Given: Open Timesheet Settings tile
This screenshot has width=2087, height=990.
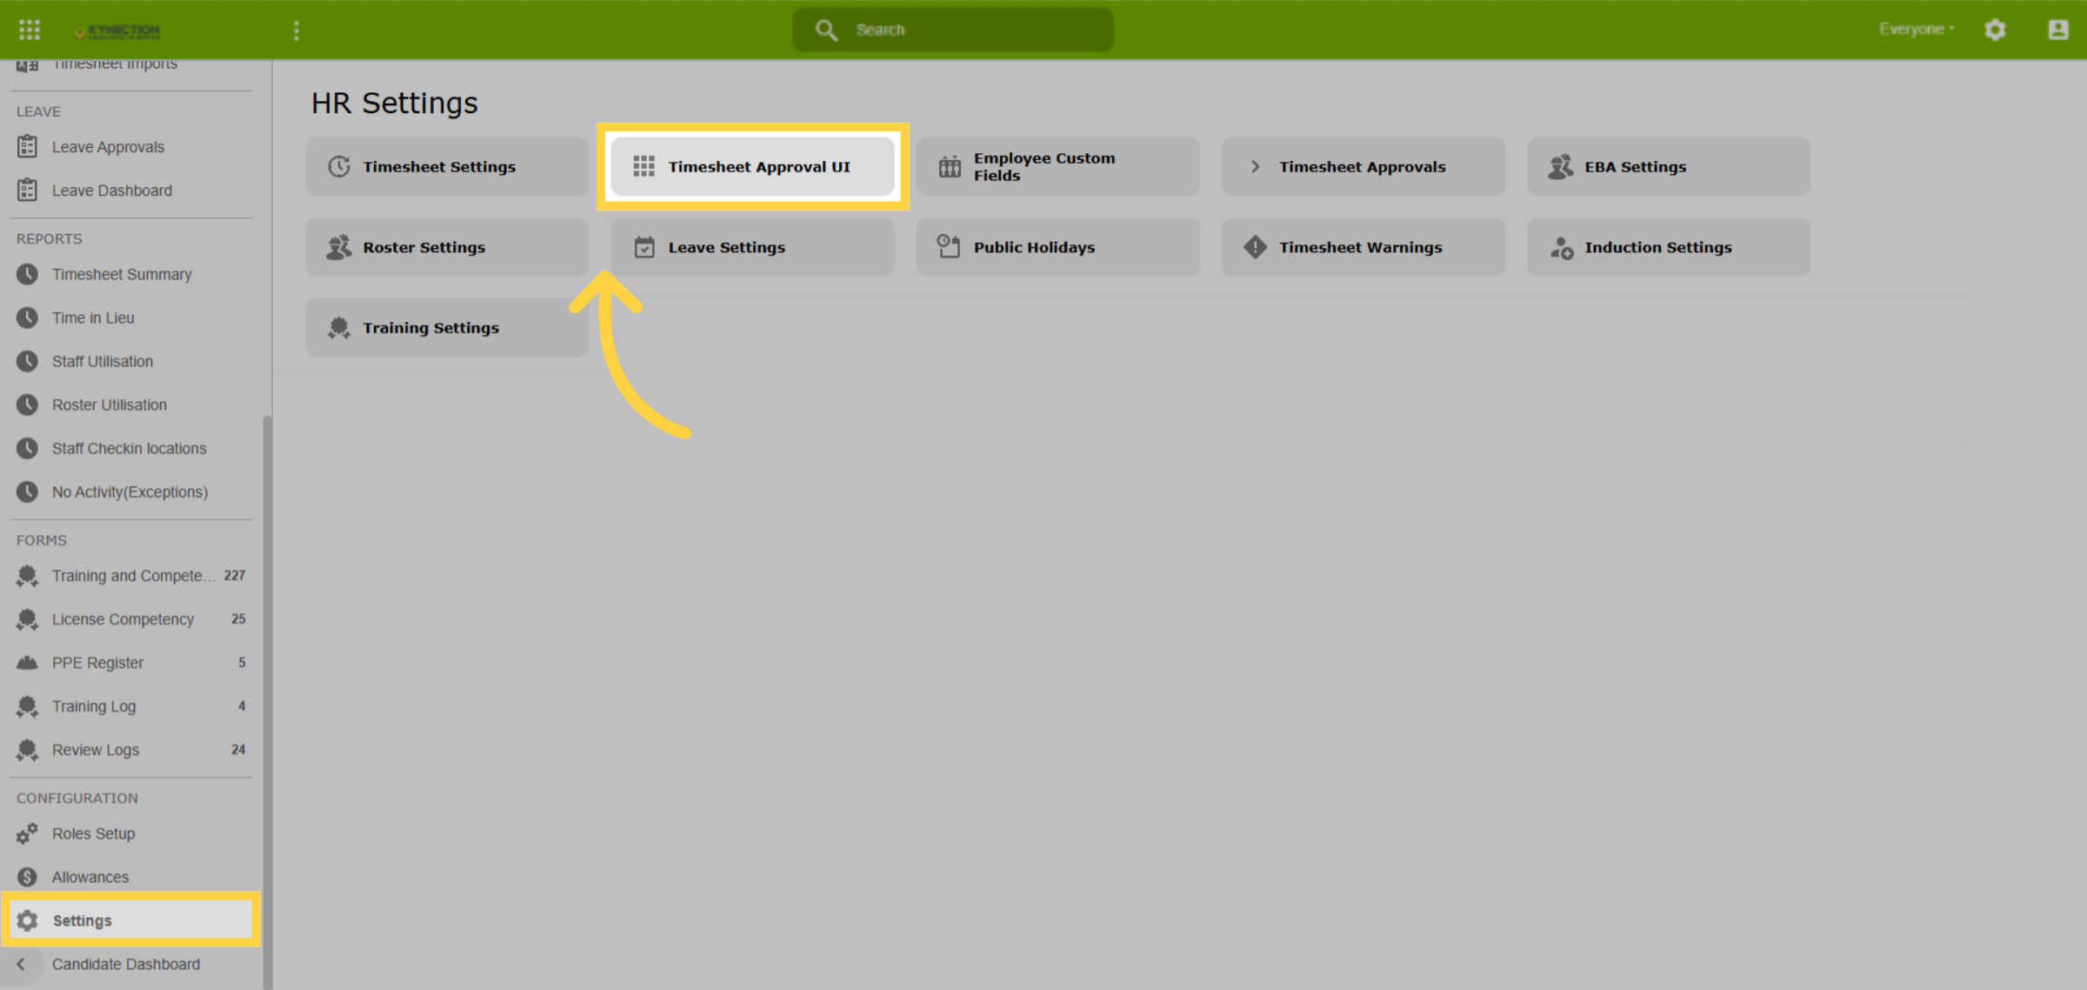Looking at the screenshot, I should [x=447, y=166].
